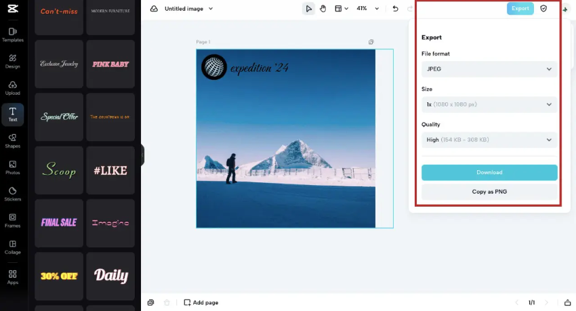
Task: Select the Exclusive Jewelry text preset
Action: (59, 64)
